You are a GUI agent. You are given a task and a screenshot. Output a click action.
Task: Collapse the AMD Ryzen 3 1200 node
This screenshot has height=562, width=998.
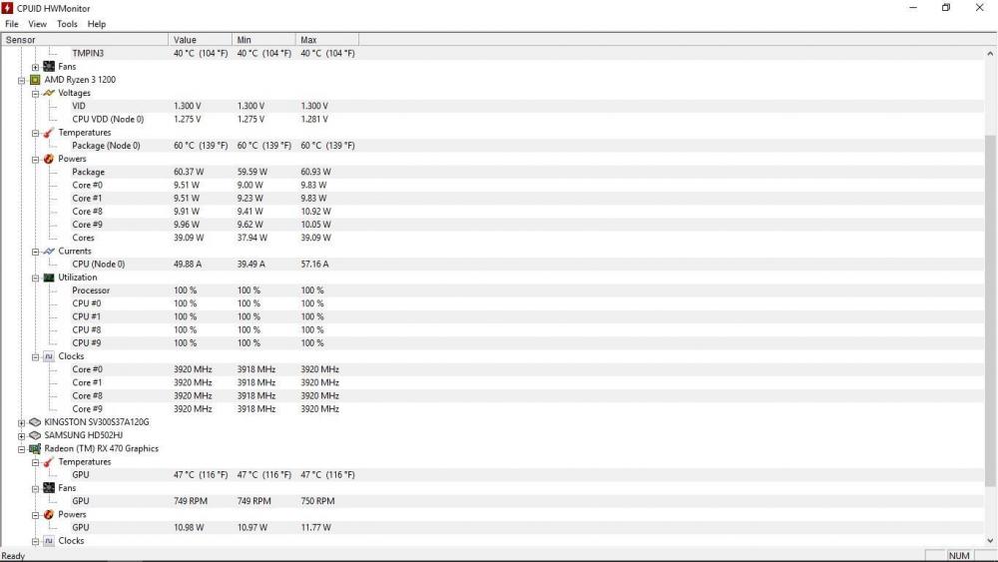(21, 80)
